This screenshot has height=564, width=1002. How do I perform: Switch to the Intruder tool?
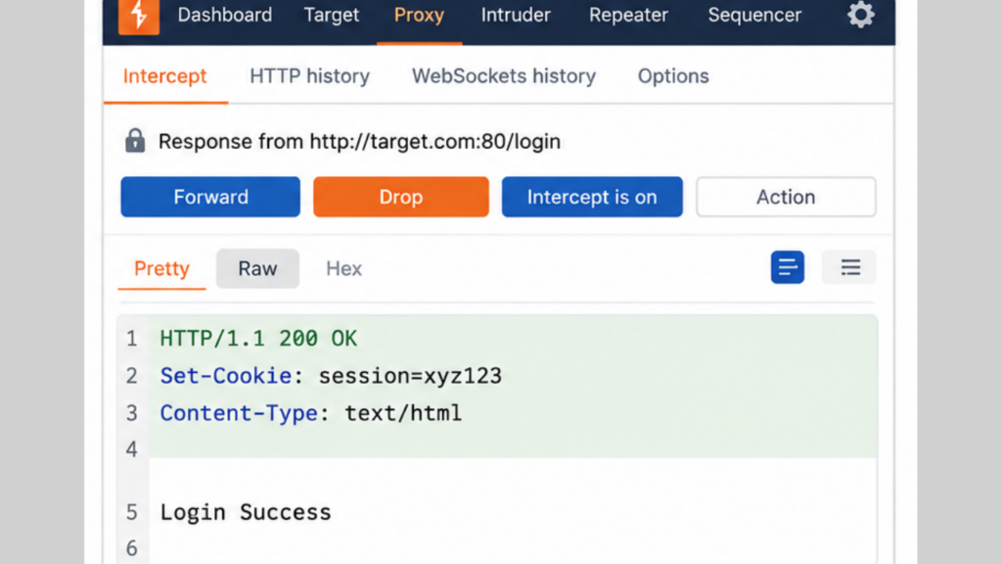pyautogui.click(x=516, y=15)
